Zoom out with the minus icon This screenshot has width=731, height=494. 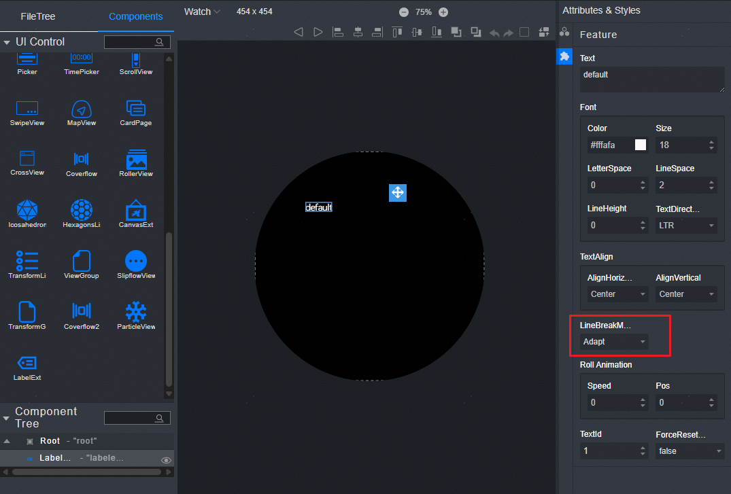coord(404,12)
